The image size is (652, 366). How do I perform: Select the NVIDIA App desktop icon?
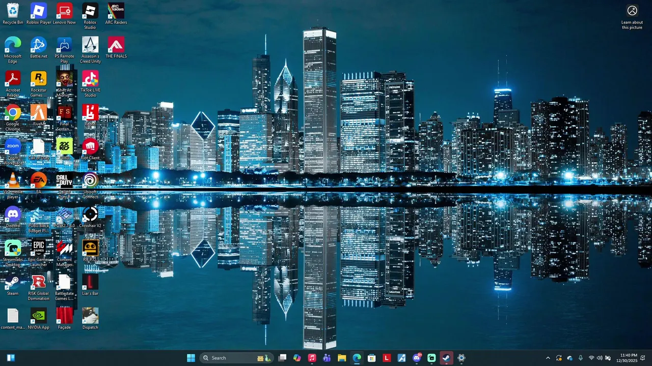pyautogui.click(x=39, y=319)
